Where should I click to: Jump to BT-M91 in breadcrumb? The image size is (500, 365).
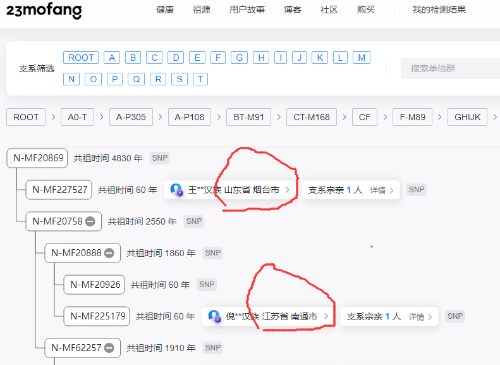click(248, 117)
